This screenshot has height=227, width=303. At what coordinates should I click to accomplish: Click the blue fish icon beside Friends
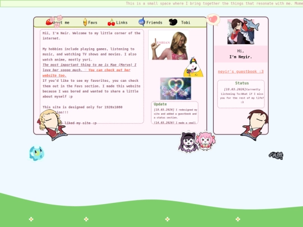[x=142, y=22]
